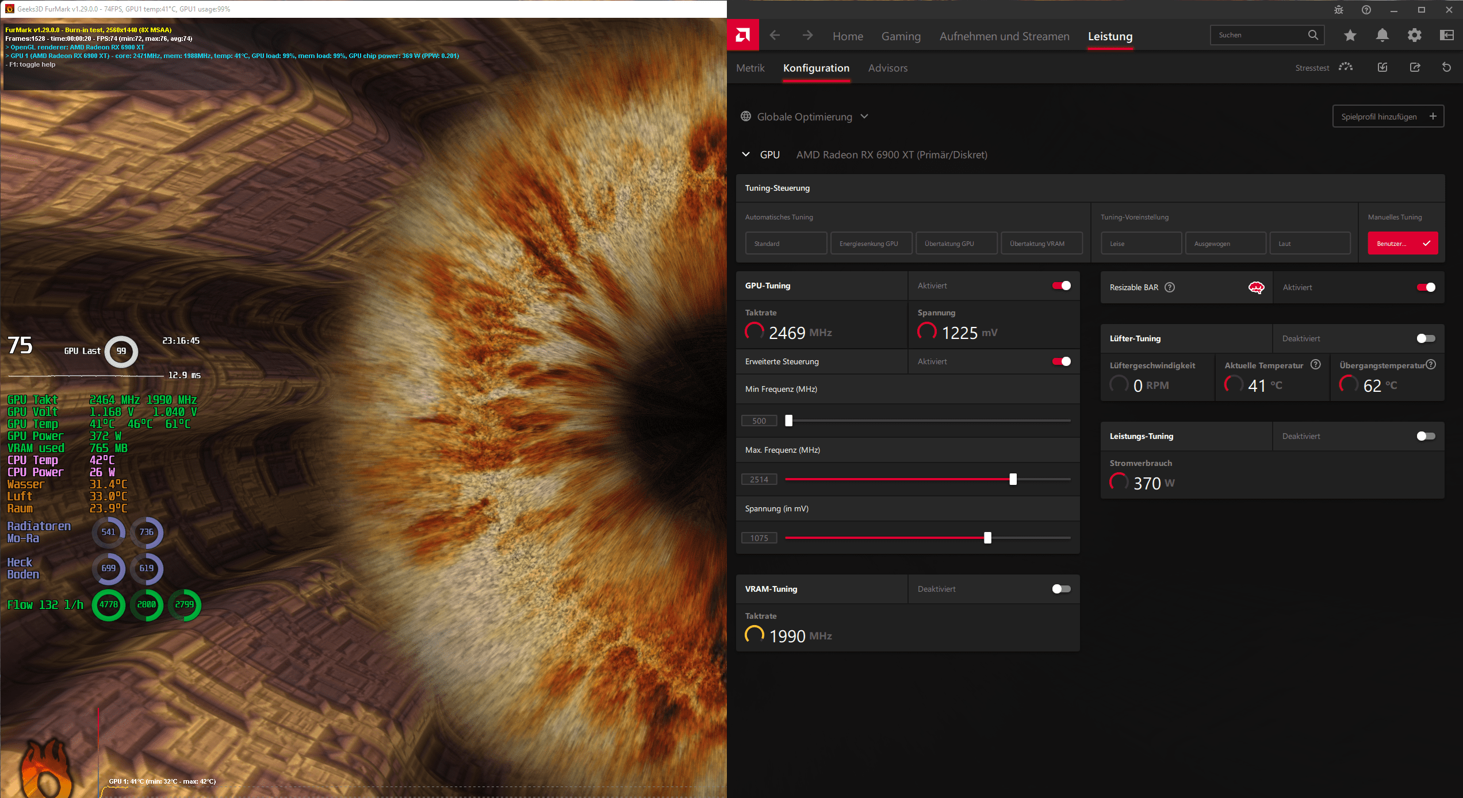The image size is (1463, 798).
Task: Enable Lüfter-Tuning switch
Action: (x=1426, y=338)
